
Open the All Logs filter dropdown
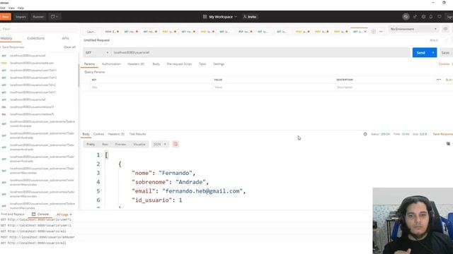[x=64, y=214]
